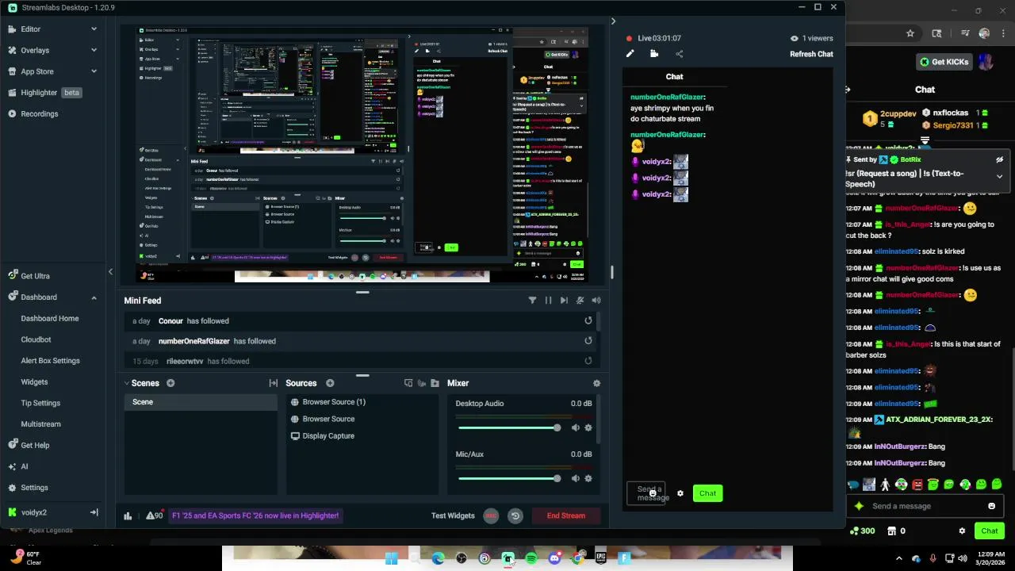This screenshot has width=1015, height=571.
Task: Open the Highlighter beta page
Action: coord(51,93)
